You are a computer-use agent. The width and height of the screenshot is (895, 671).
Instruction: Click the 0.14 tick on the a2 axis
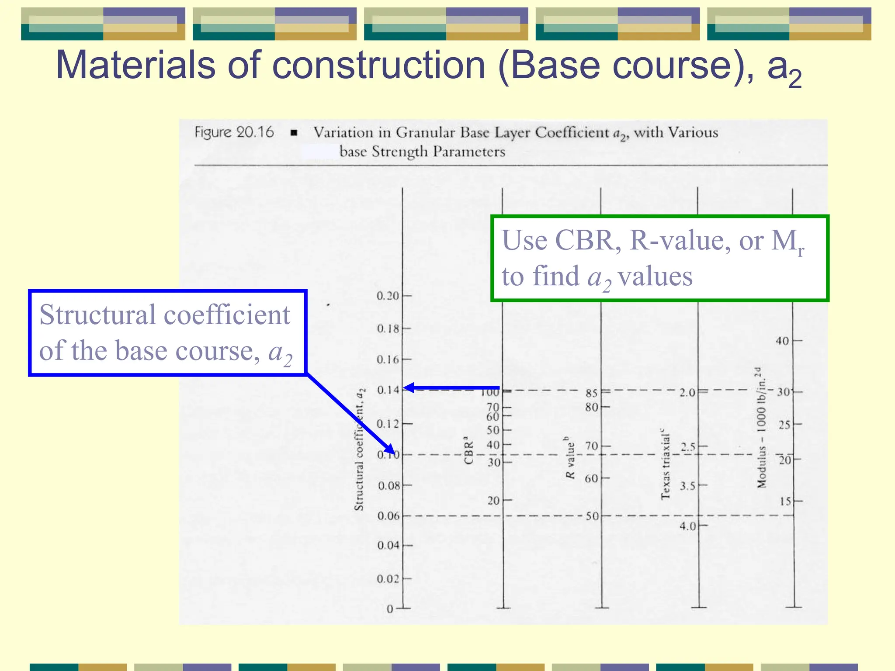(x=388, y=390)
